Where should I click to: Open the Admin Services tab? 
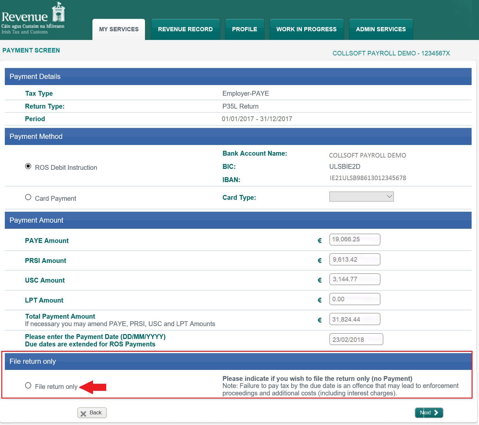point(380,29)
